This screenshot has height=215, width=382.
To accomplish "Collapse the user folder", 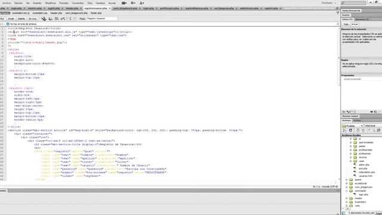I will click(350, 161).
